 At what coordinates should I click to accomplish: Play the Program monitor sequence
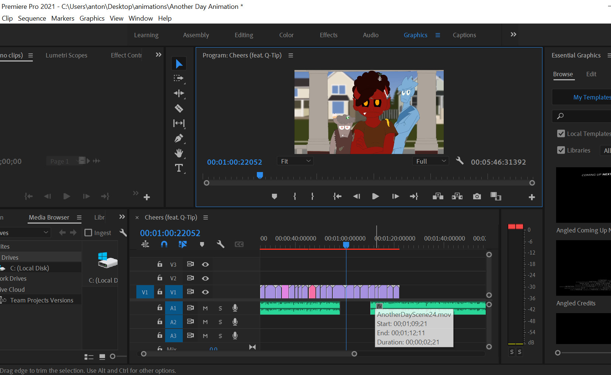point(376,196)
